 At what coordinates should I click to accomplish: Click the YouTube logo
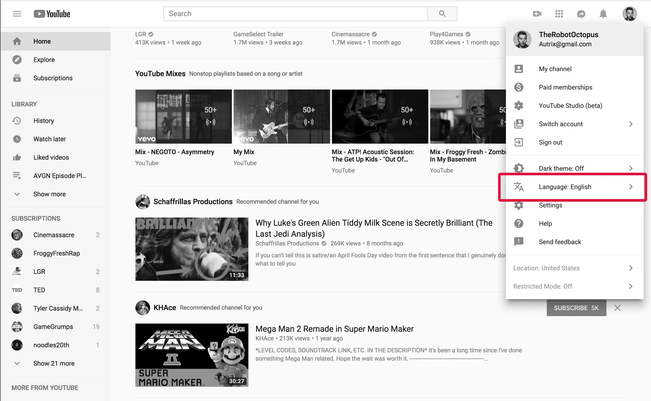pos(52,14)
